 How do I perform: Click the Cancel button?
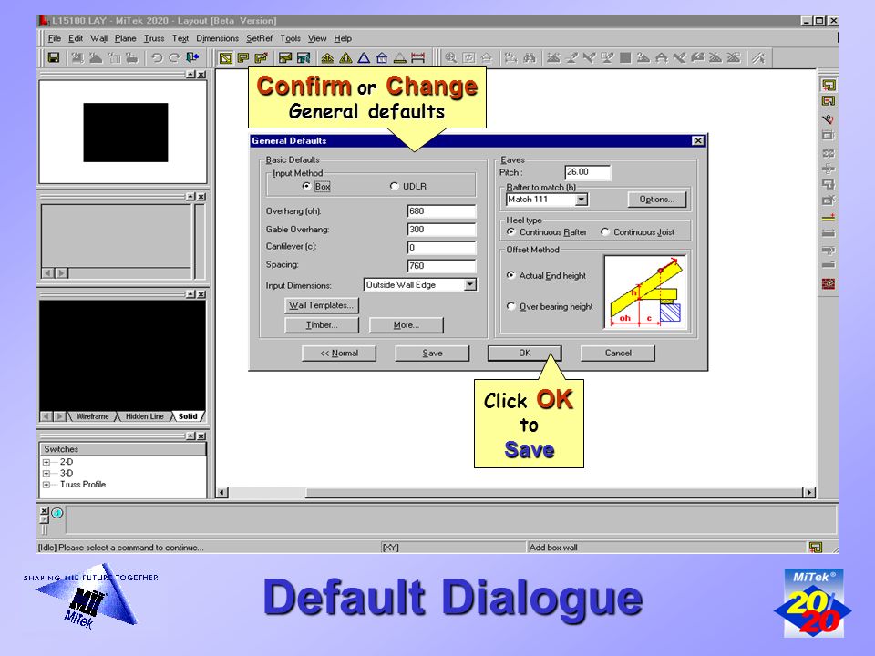coord(618,353)
